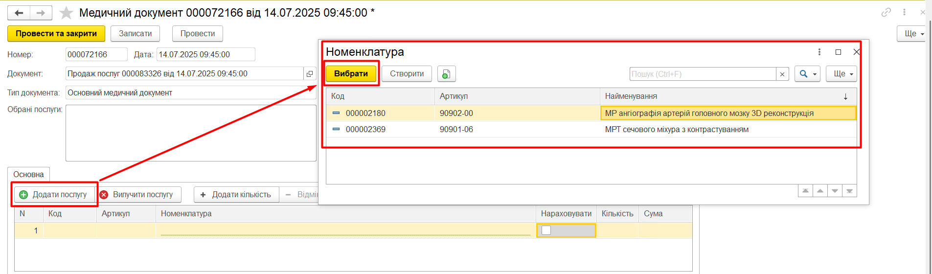This screenshot has width=932, height=274.
Task: Move to first row arrow button
Action: coord(805,191)
